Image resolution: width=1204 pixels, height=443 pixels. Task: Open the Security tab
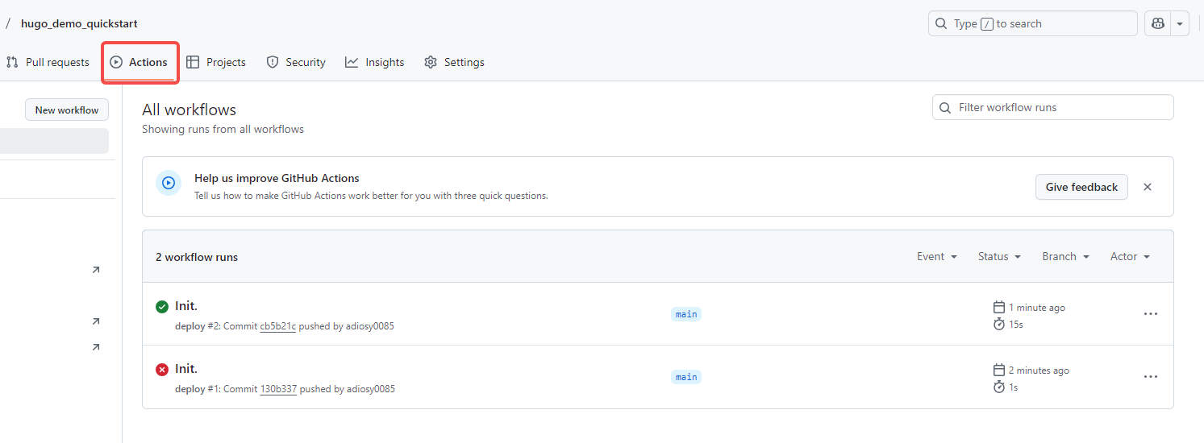point(296,62)
